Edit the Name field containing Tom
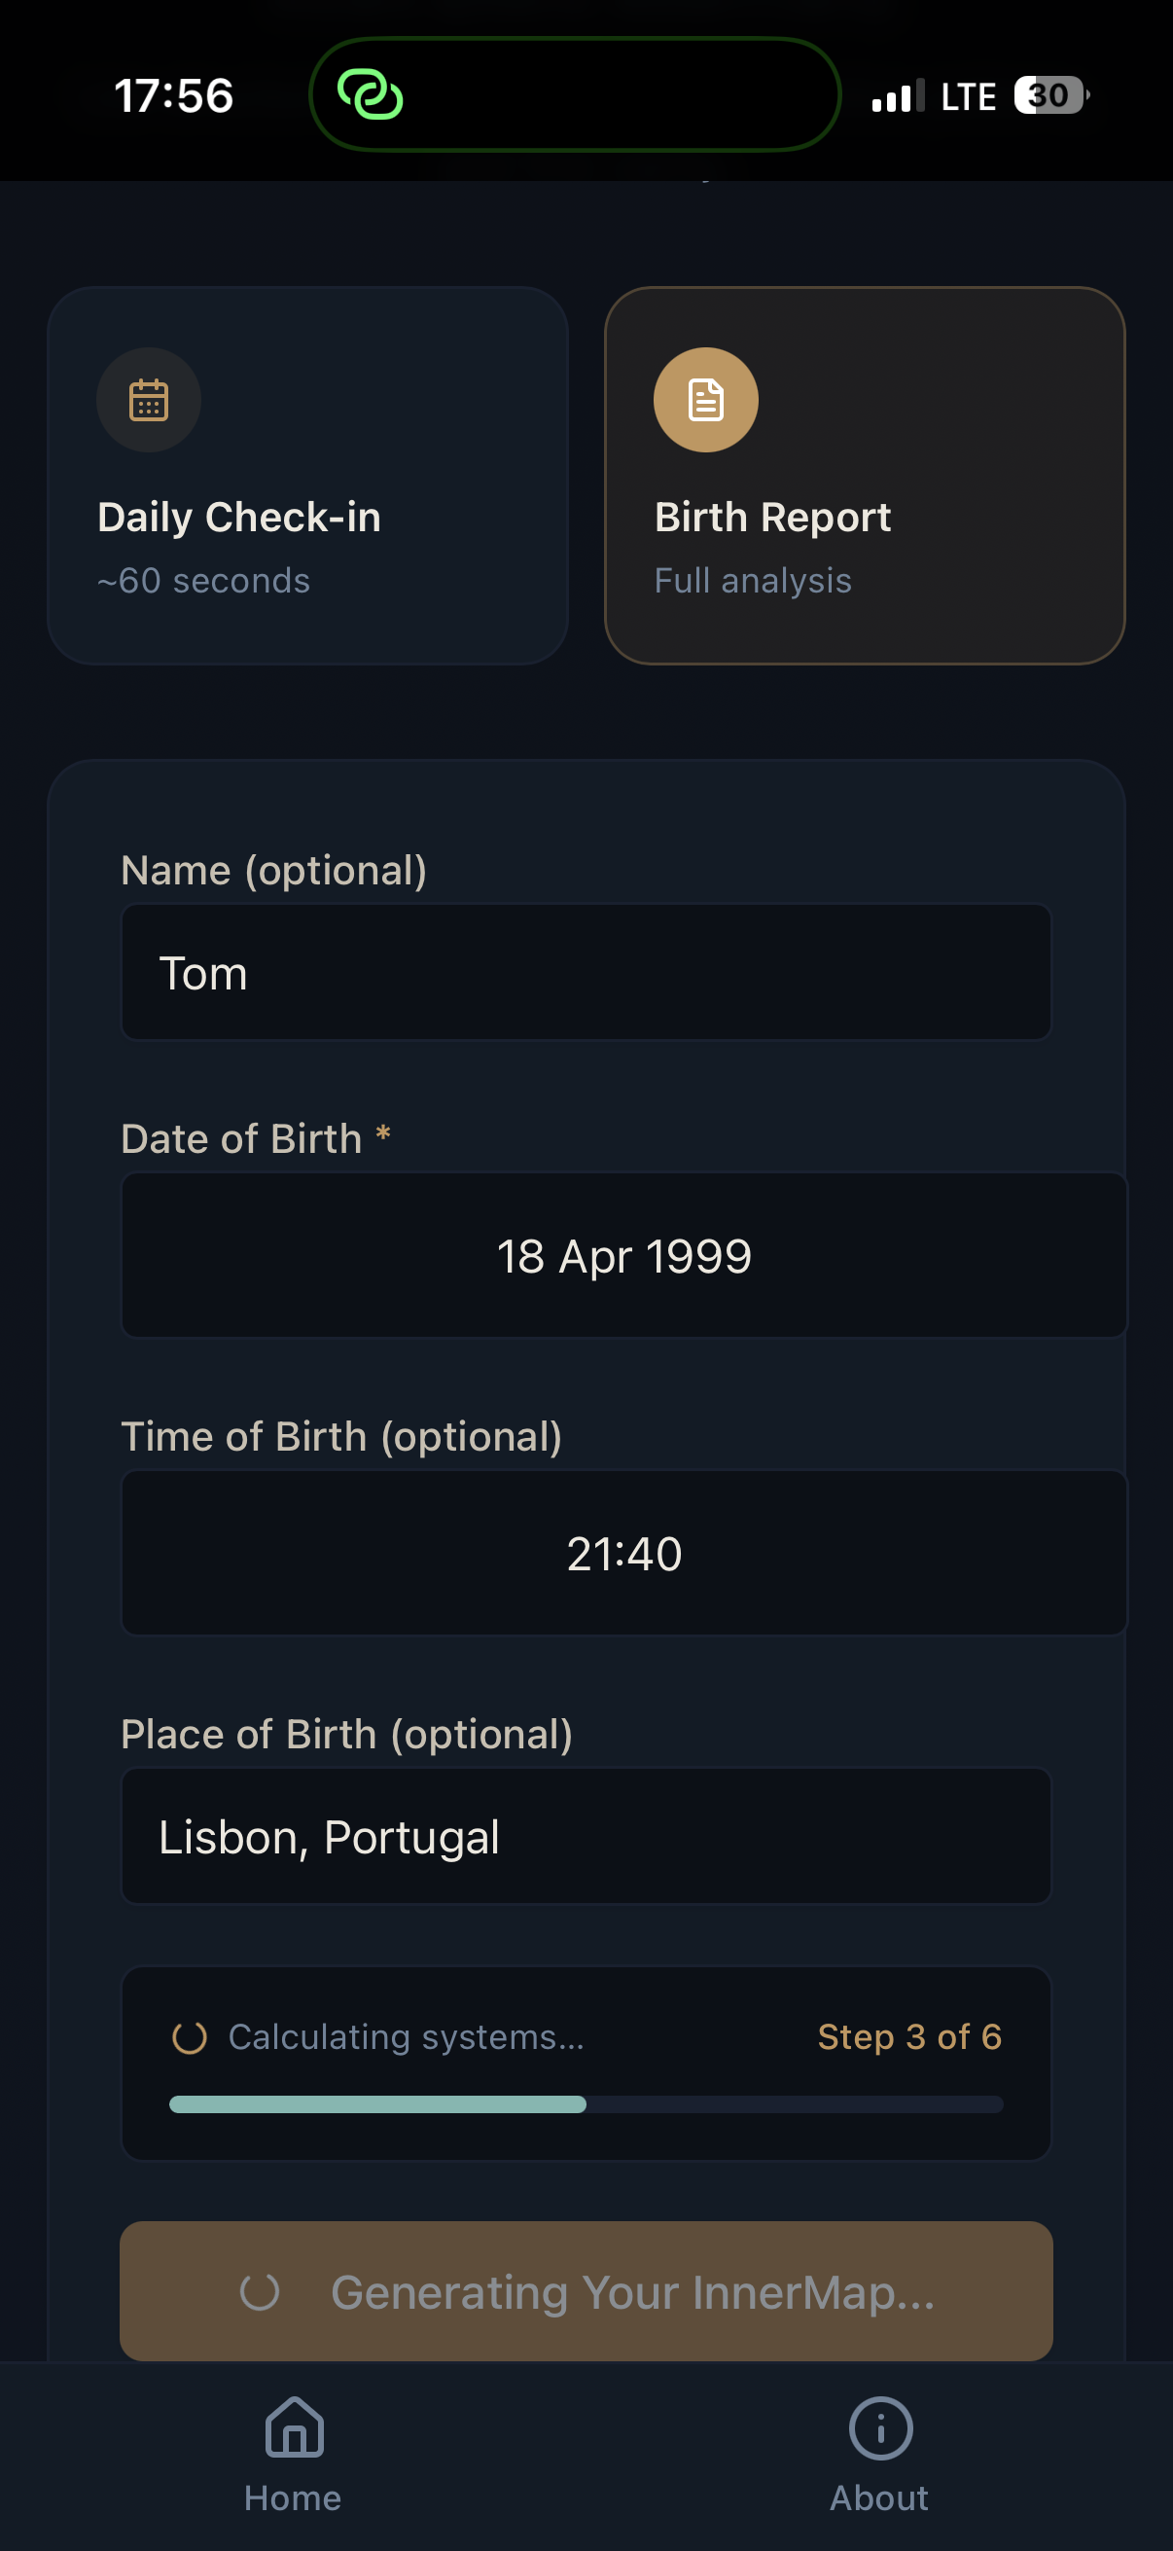Image resolution: width=1173 pixels, height=2551 pixels. pyautogui.click(x=586, y=973)
